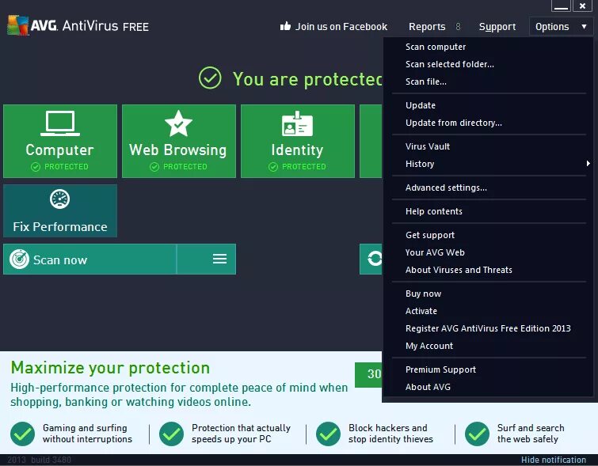Click the green checkmark beside You are protected
Image resolution: width=598 pixels, height=466 pixels.
[x=210, y=78]
